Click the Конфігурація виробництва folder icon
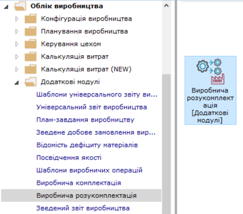The width and height of the screenshot is (243, 214). (x=30, y=19)
